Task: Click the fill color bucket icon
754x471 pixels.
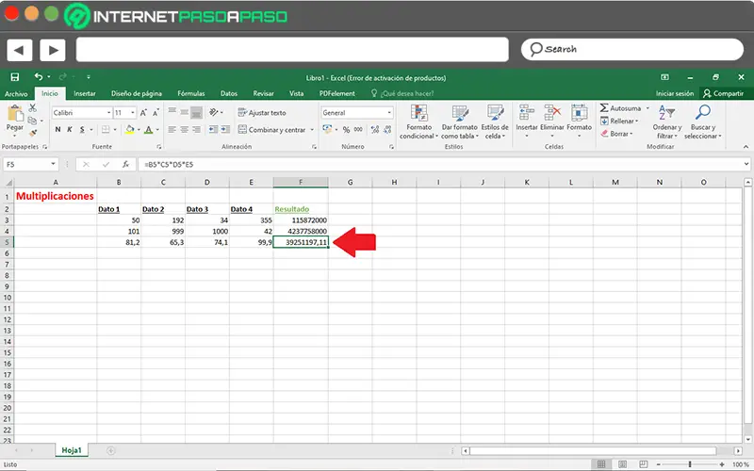Action: tap(129, 129)
